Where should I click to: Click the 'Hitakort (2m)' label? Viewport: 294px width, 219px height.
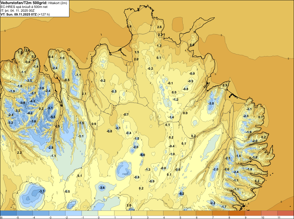click(x=58, y=3)
